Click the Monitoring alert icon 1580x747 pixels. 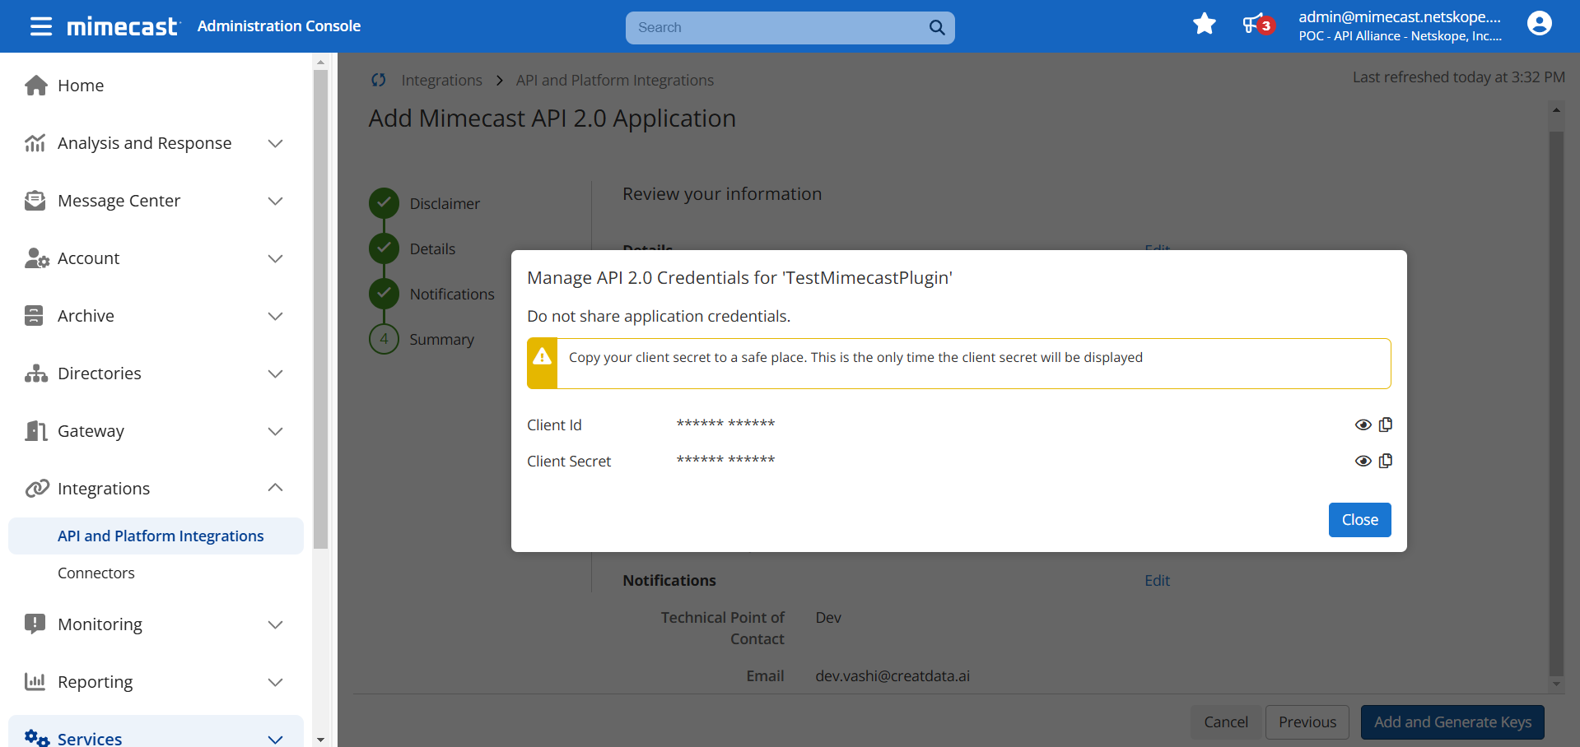click(x=35, y=624)
